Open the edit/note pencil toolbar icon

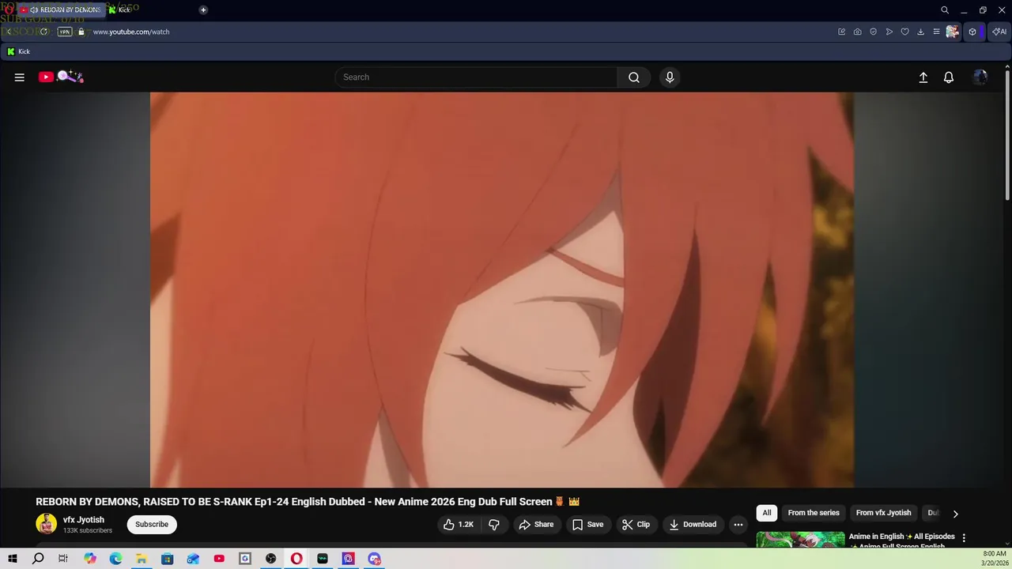(842, 32)
